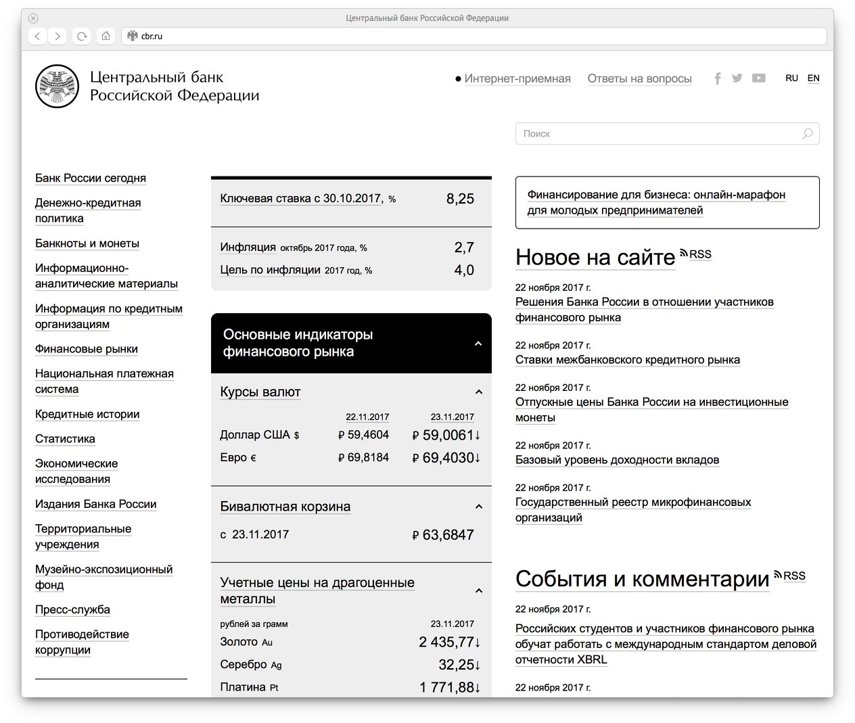
Task: Collapse Учетные цены на драгоценные металлы
Action: 479,590
